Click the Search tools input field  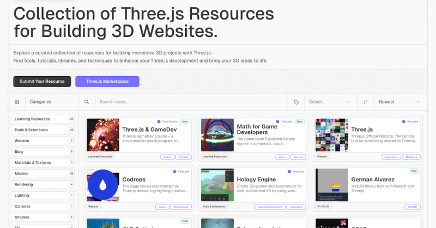pyautogui.click(x=191, y=102)
